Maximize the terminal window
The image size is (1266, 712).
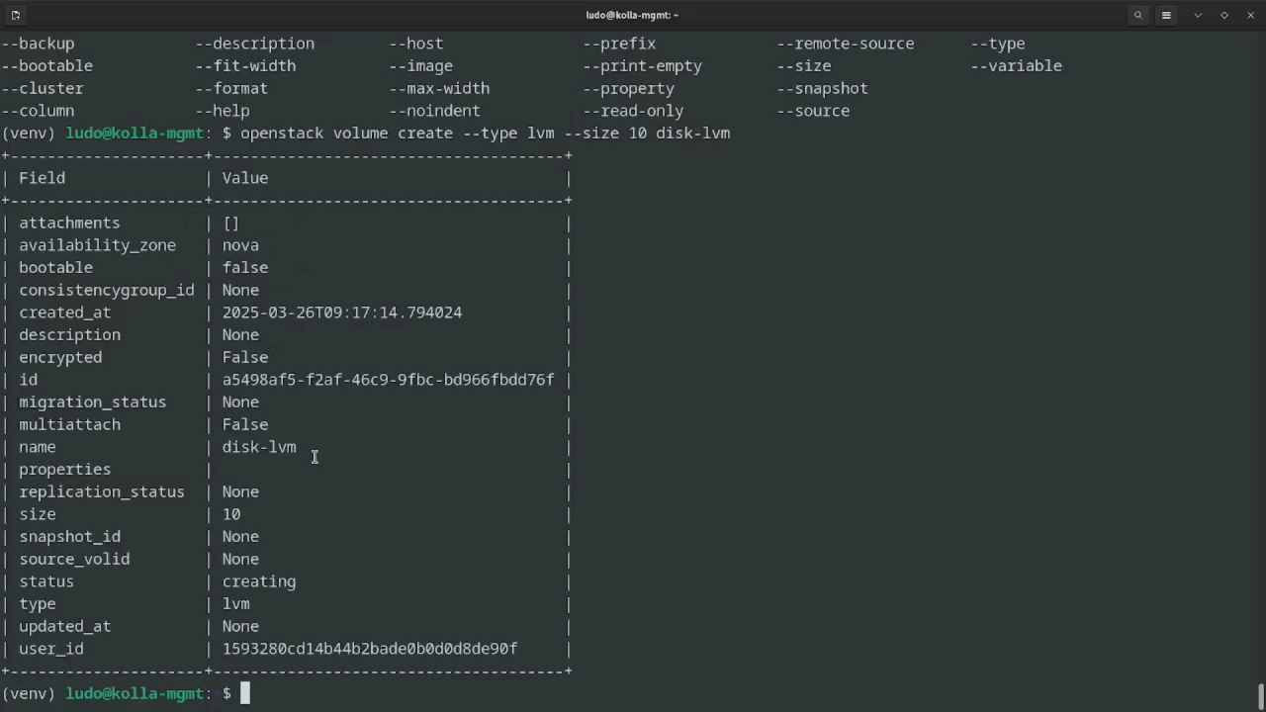[x=1224, y=15]
